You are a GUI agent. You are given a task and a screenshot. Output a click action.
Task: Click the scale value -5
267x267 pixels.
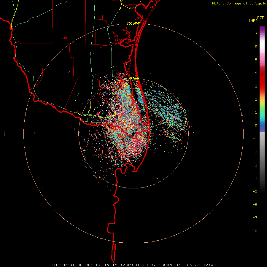(x=255, y=192)
